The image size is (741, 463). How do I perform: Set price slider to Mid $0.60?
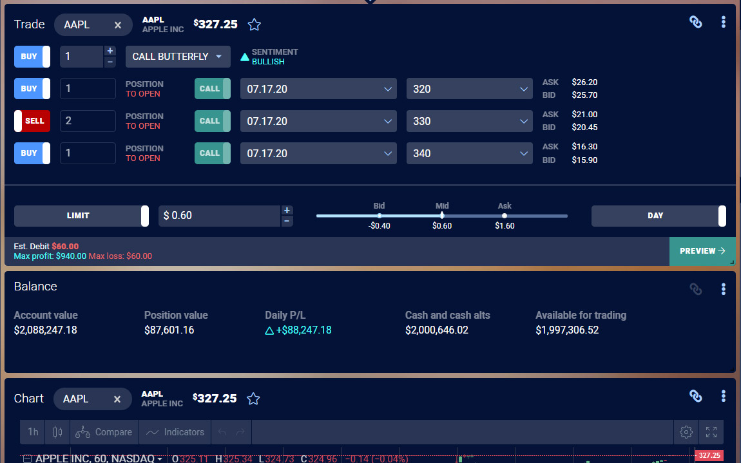[442, 216]
